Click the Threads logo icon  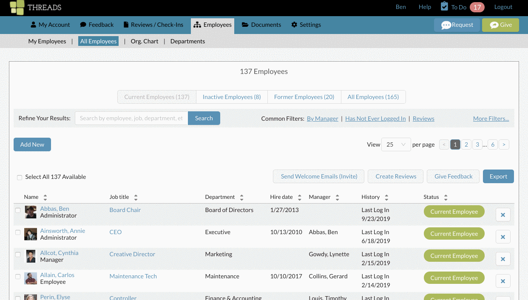tap(17, 7)
